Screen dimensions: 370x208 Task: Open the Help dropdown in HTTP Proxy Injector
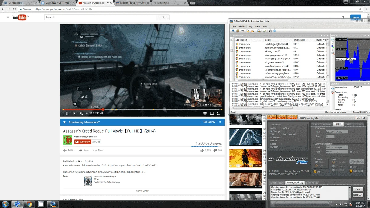tap(292, 117)
